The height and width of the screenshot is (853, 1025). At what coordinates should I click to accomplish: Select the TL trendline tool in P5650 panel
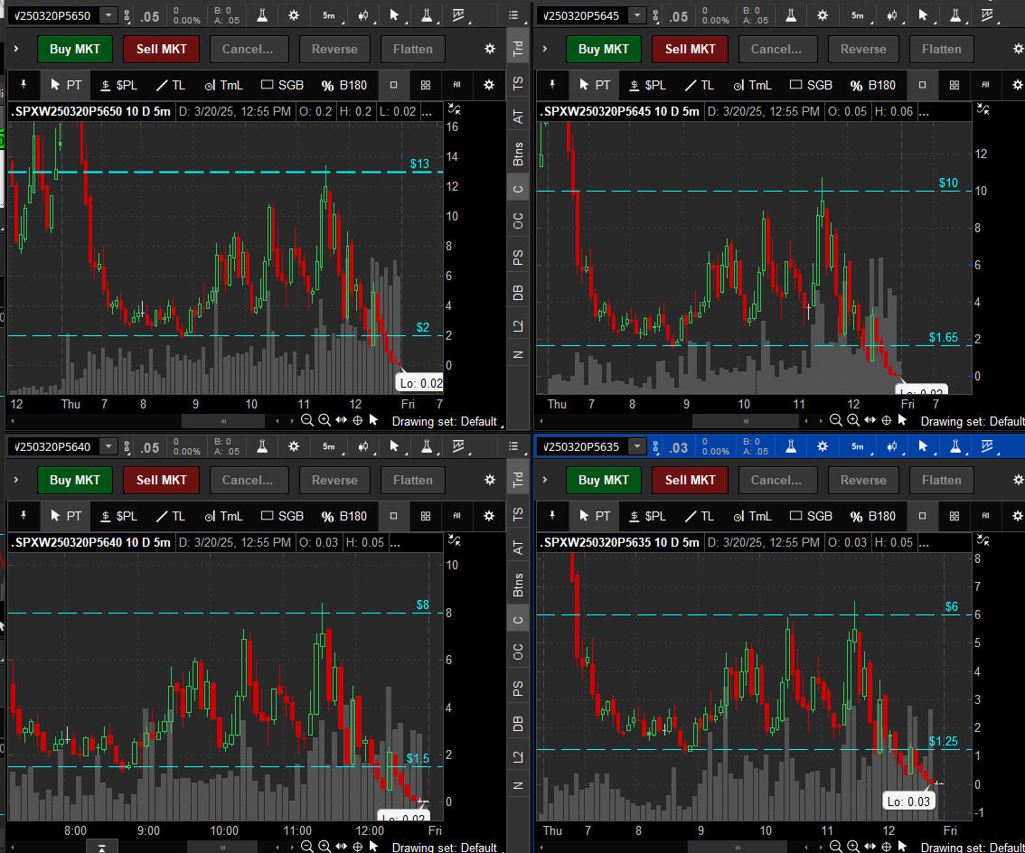[x=169, y=85]
